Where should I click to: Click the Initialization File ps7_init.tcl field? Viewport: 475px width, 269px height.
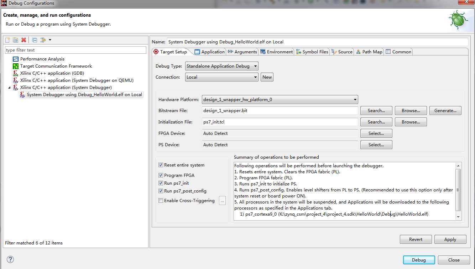tap(280, 122)
